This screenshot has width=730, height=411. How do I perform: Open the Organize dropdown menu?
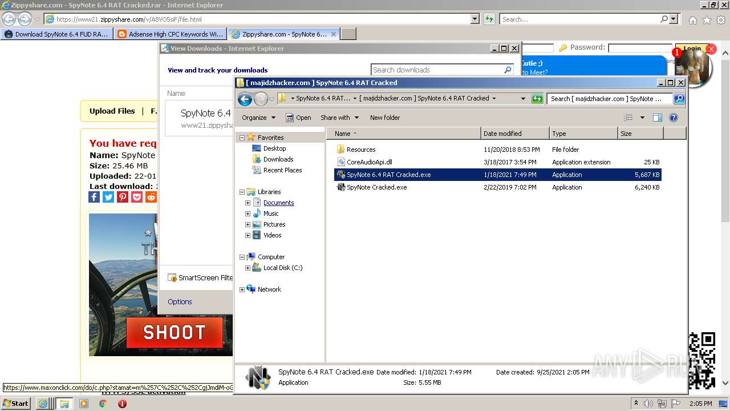point(258,118)
